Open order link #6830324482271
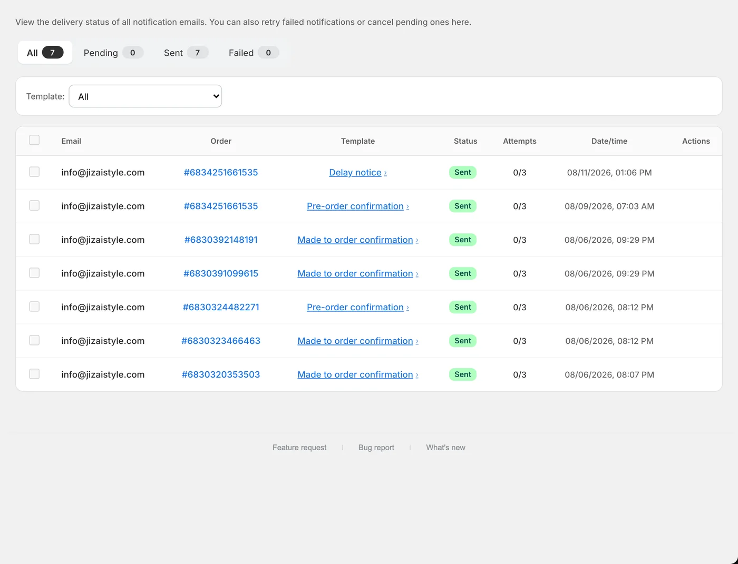Viewport: 738px width, 564px height. pyautogui.click(x=221, y=307)
